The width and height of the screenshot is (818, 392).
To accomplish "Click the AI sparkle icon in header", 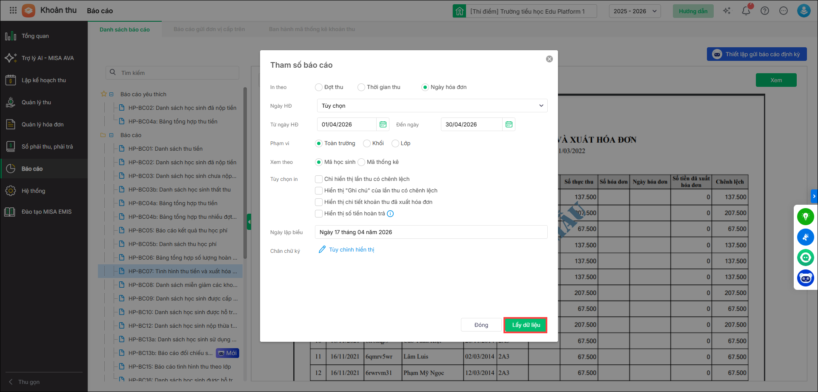I will tap(727, 11).
